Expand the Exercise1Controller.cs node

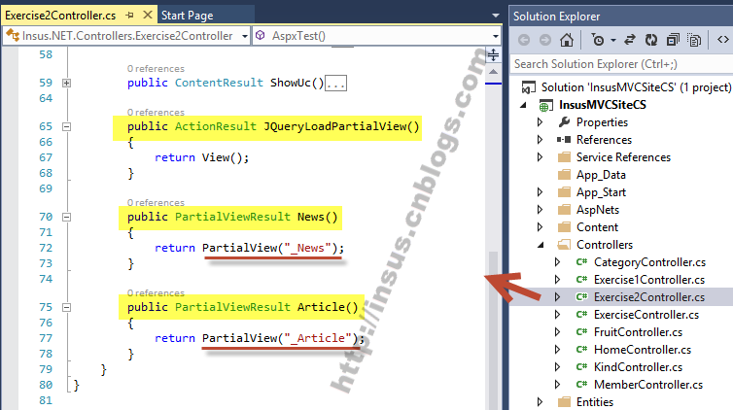tap(557, 279)
